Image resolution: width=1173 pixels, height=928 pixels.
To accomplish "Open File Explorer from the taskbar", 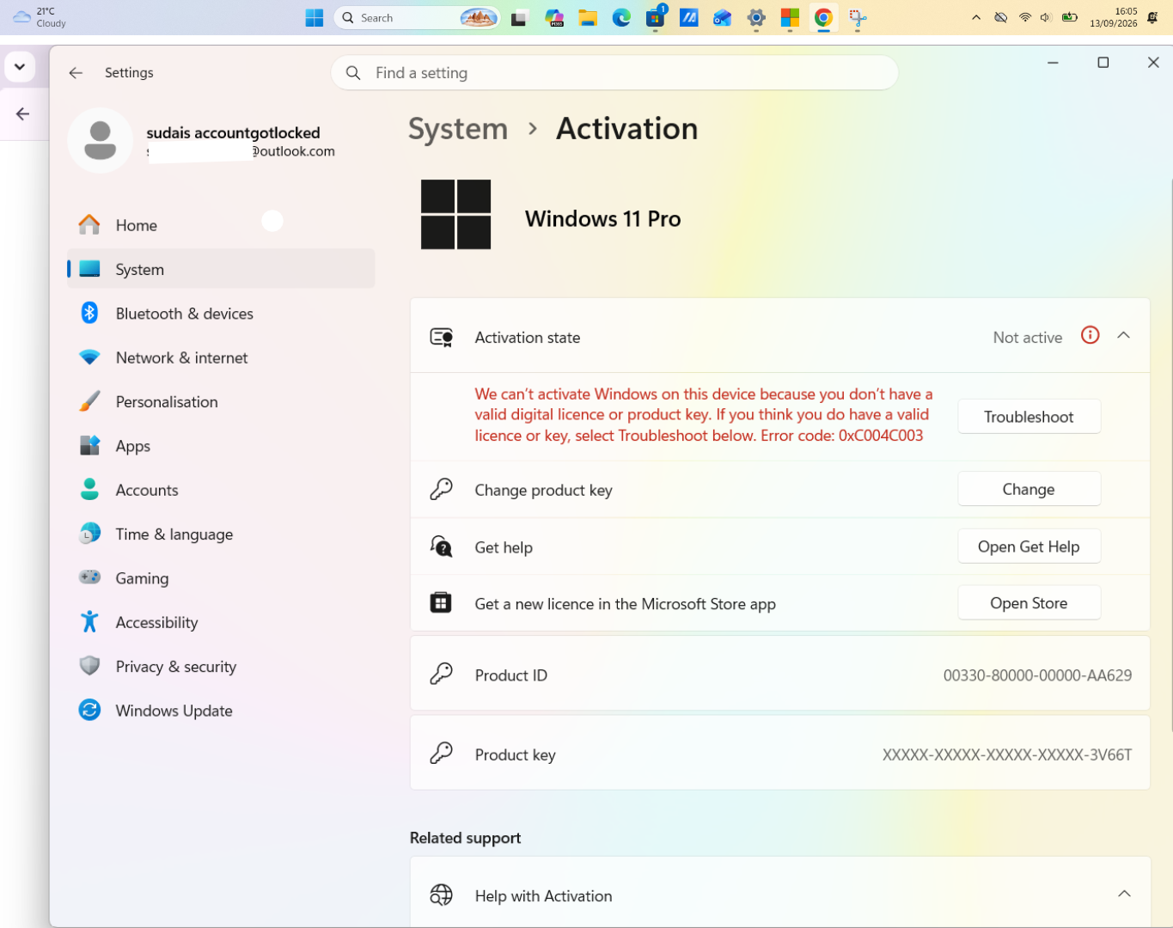I will [x=588, y=18].
